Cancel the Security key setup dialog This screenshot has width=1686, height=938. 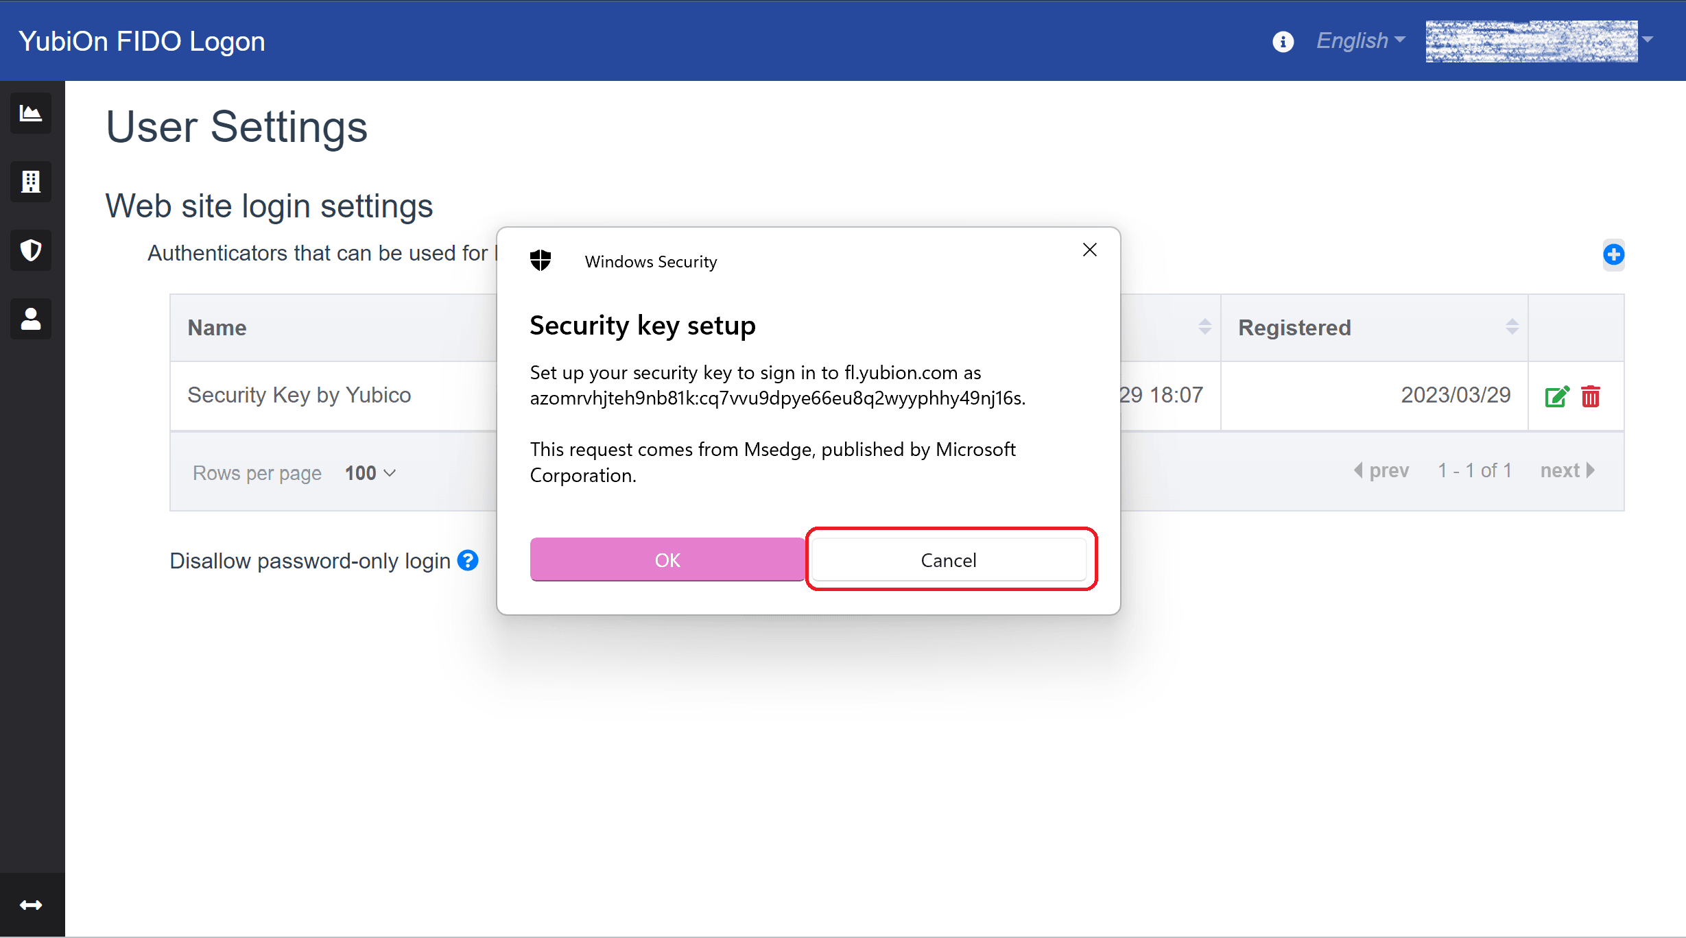pyautogui.click(x=949, y=560)
